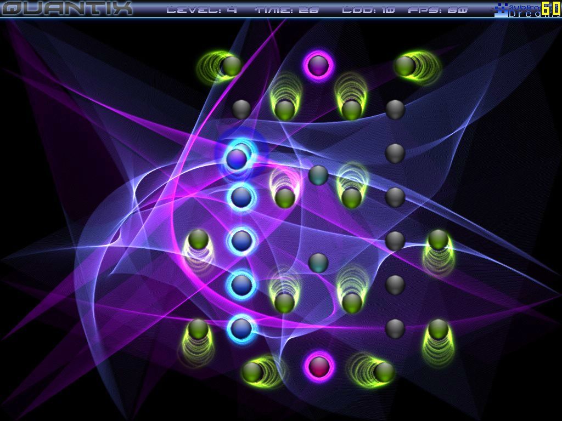Image resolution: width=562 pixels, height=421 pixels.
Task: Select the third gray orb in the right column
Action: point(395,197)
